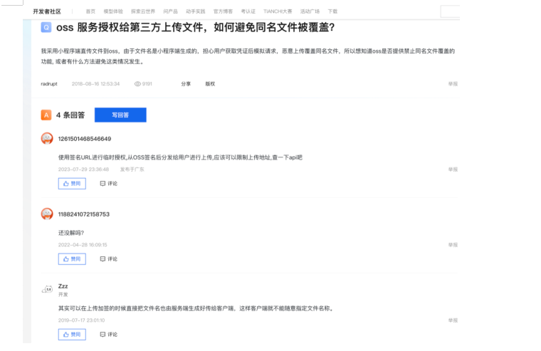The image size is (541, 351).
Task: Go to the 官方博客 nav item
Action: point(223,11)
